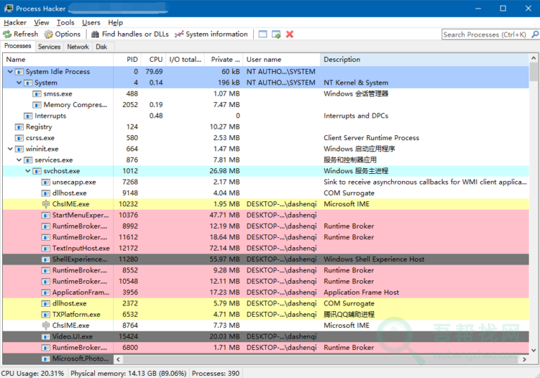Click the find window and thread icon

(x=276, y=34)
